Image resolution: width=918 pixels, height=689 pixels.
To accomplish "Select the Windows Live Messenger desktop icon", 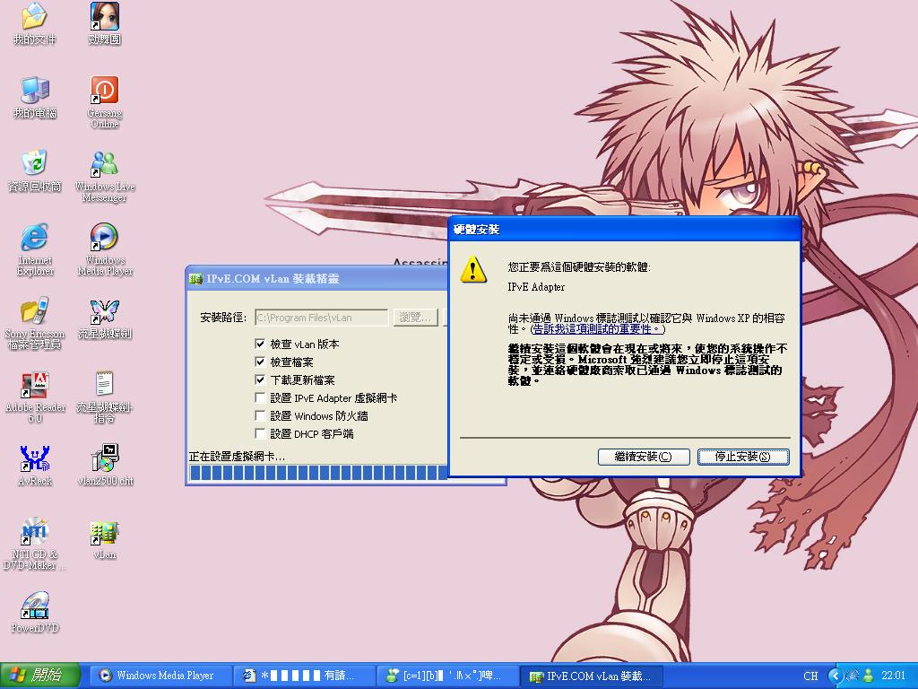I will (x=105, y=165).
